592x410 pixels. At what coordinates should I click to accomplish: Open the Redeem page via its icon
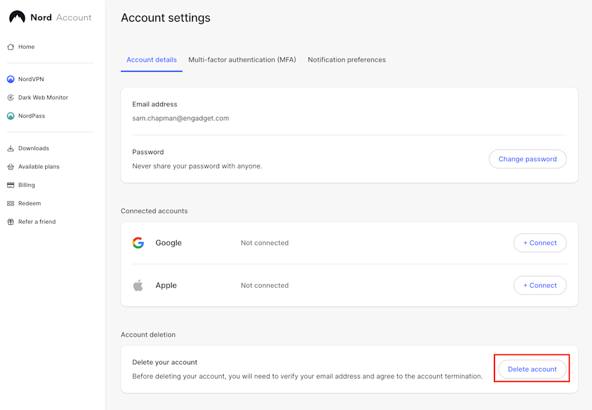tap(10, 203)
